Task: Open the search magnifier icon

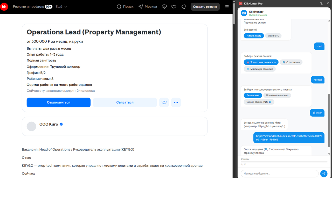Action: coord(119,7)
